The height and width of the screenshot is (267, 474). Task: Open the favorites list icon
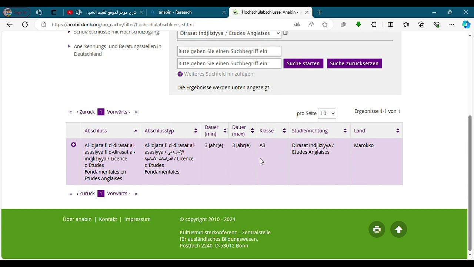tap(406, 24)
